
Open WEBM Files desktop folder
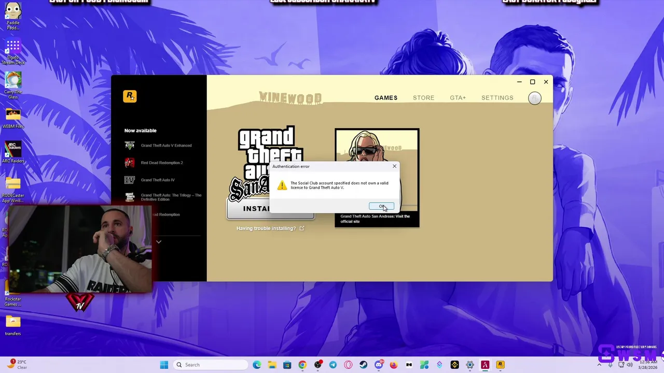click(x=13, y=119)
